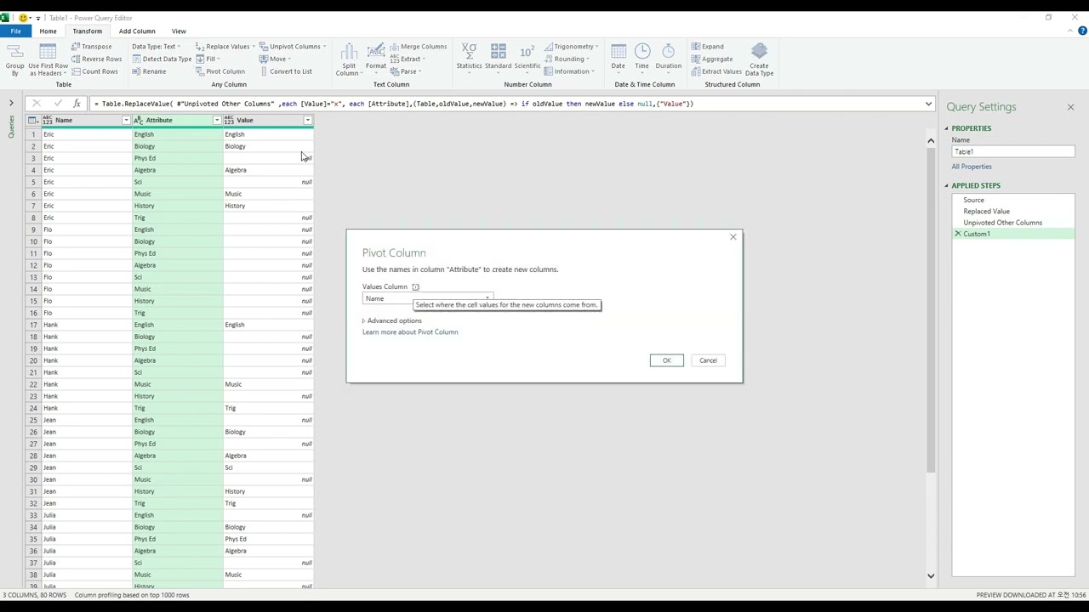The height and width of the screenshot is (612, 1089).
Task: Expand the Queries pane
Action: click(11, 104)
